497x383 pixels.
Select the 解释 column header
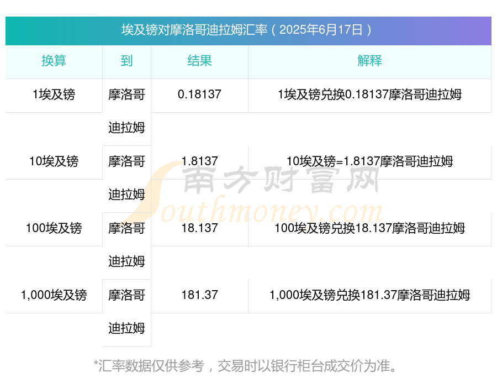[369, 61]
